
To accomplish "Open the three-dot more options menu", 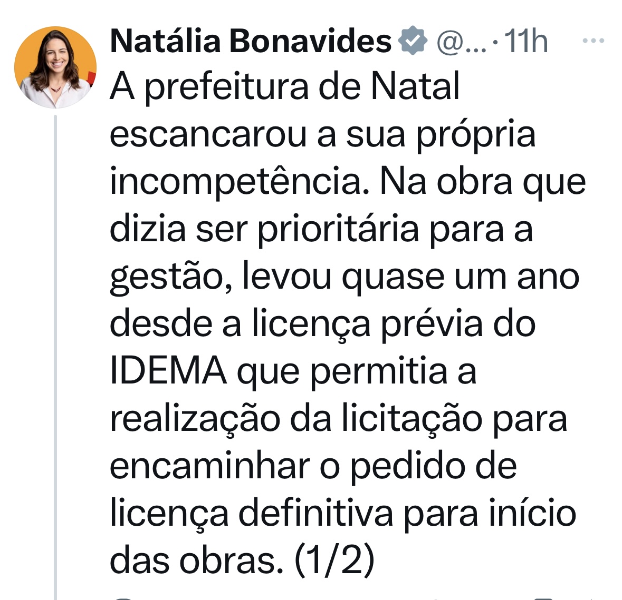I will (x=593, y=41).
